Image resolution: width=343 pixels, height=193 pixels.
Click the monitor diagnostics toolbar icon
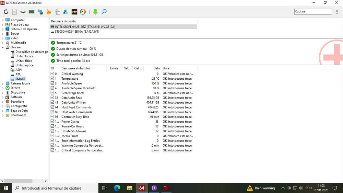[40, 12]
